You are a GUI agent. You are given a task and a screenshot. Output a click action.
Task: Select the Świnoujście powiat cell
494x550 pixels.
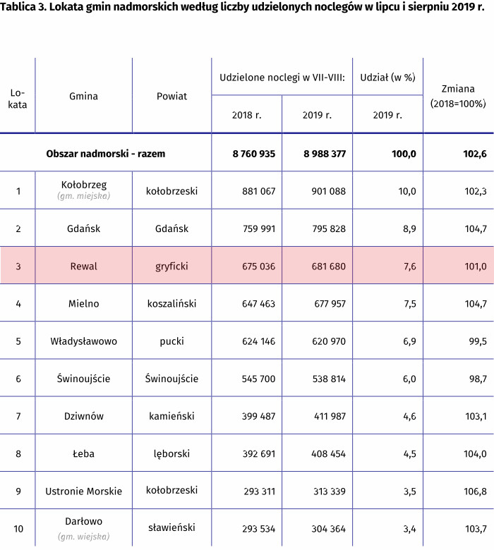(171, 379)
